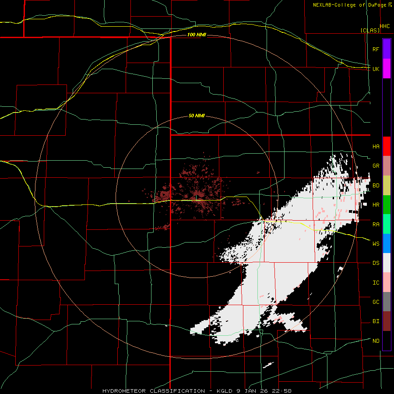Click the RF legend label
Image resolution: width=394 pixels, height=394 pixels.
376,49
